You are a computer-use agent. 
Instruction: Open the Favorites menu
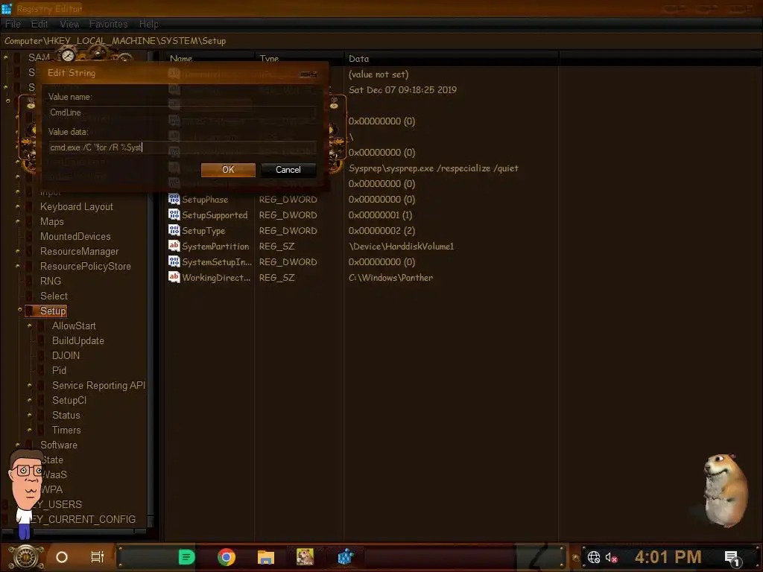(x=109, y=24)
